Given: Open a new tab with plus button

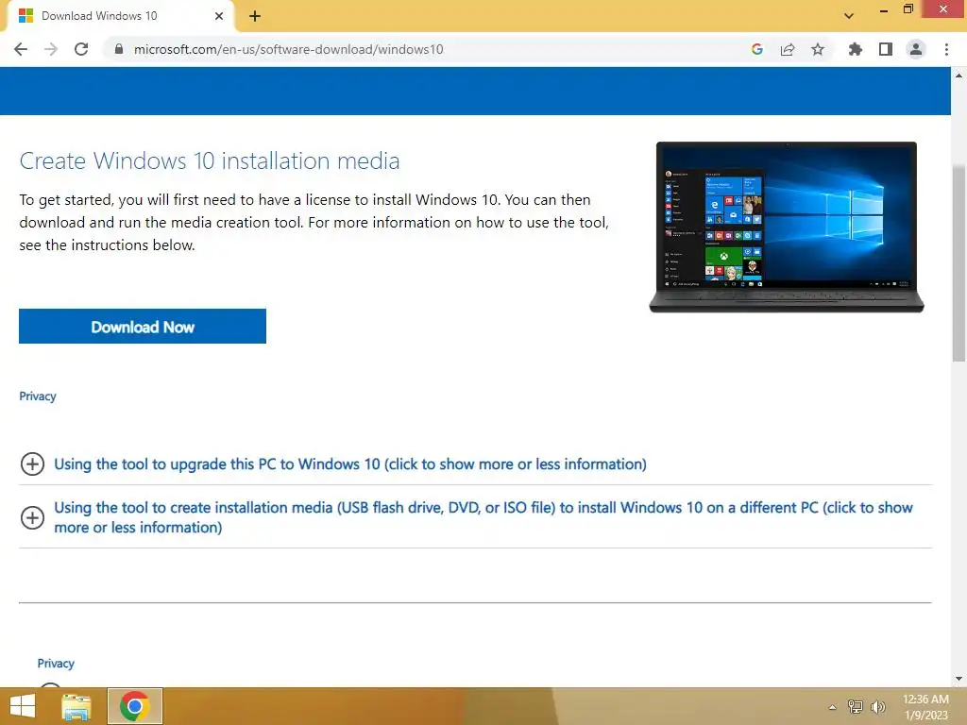Looking at the screenshot, I should pos(255,16).
